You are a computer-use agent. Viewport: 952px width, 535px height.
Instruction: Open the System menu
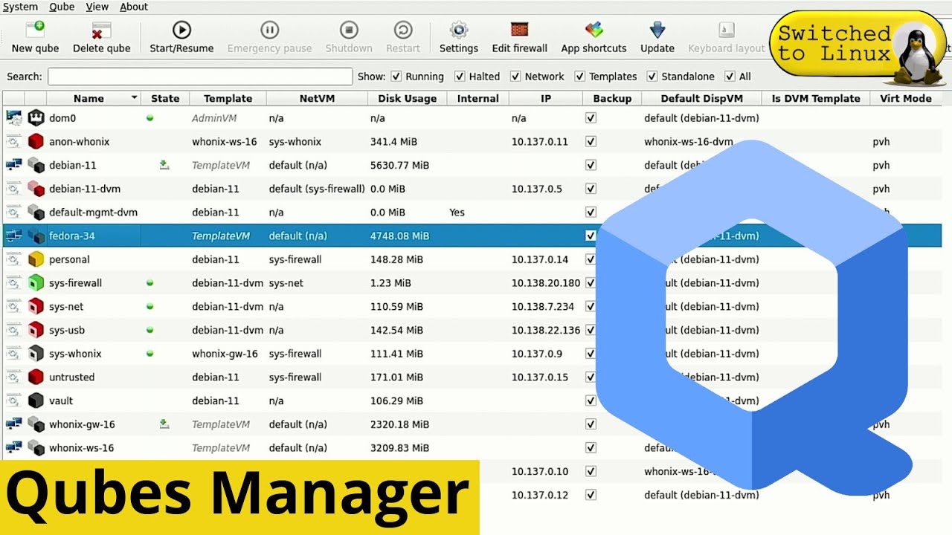(20, 7)
